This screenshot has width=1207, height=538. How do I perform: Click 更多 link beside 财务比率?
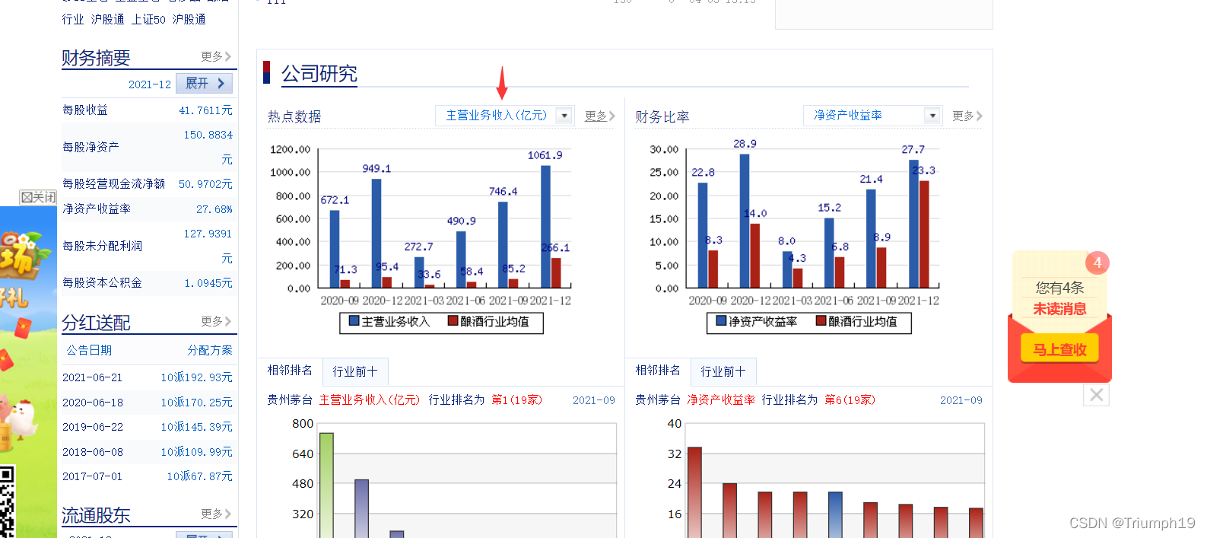coord(967,116)
